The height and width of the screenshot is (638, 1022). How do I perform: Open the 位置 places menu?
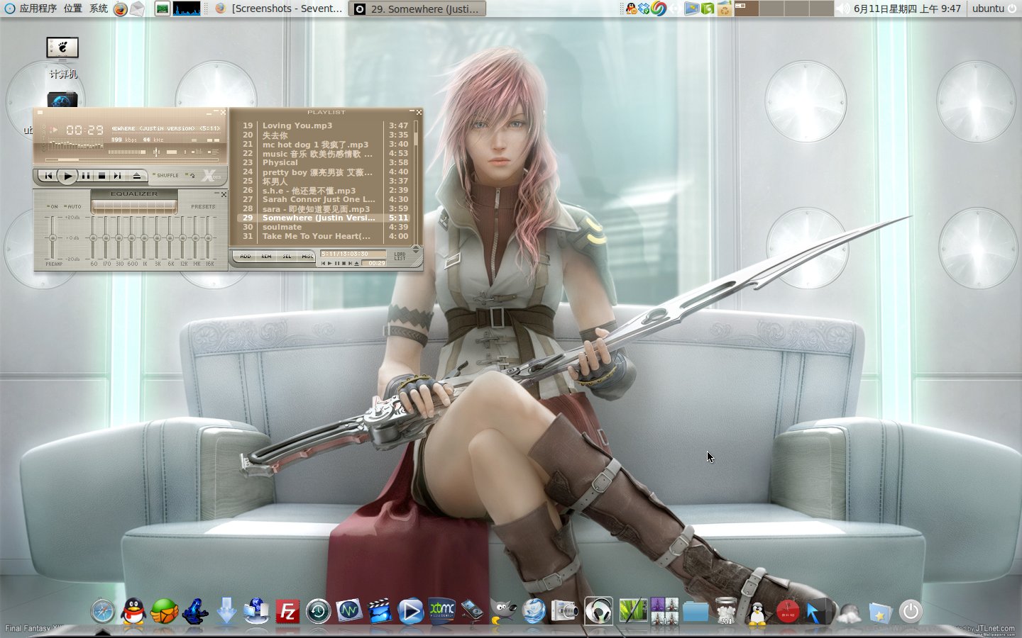[73, 9]
